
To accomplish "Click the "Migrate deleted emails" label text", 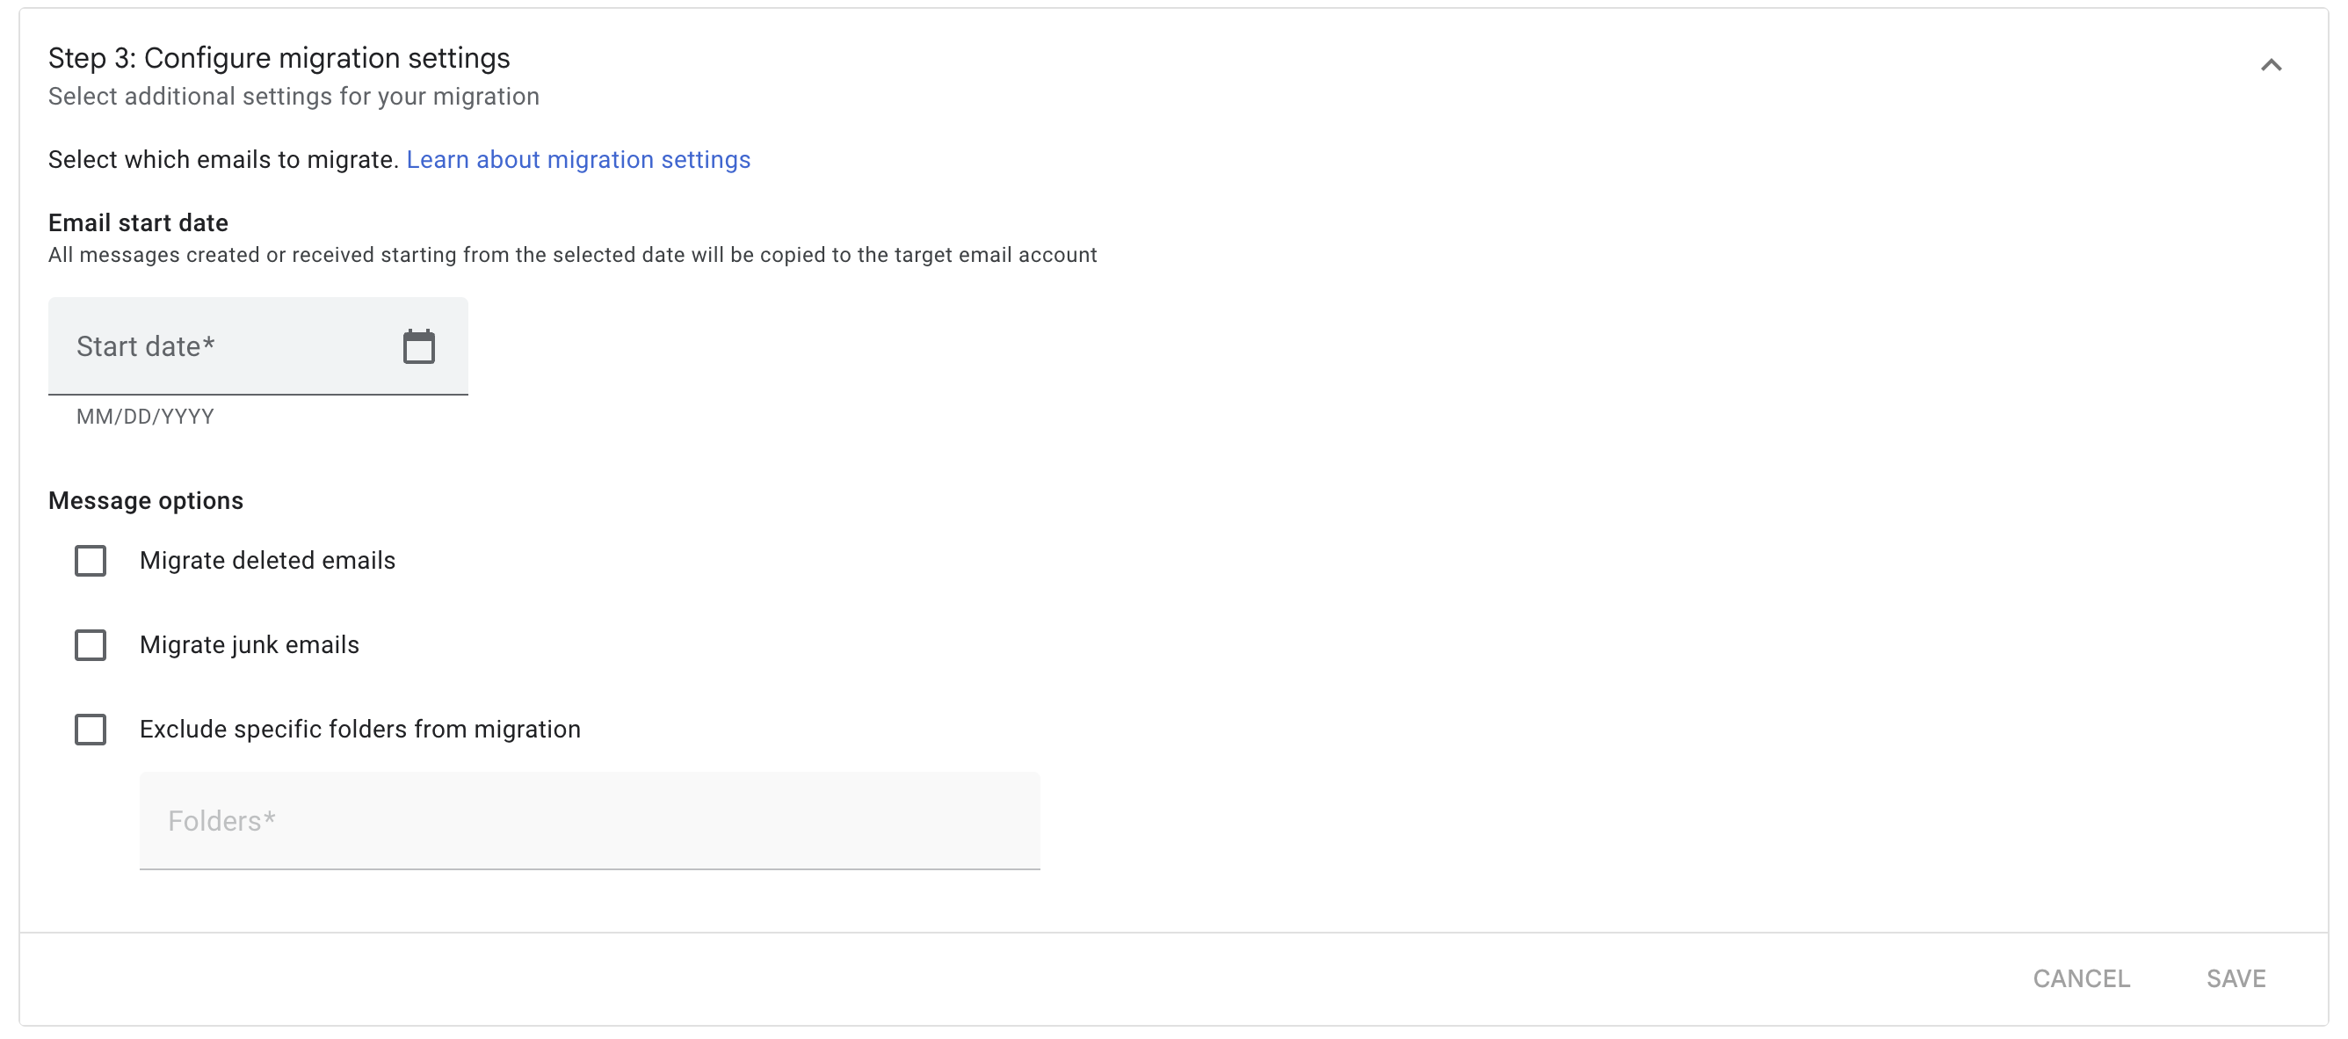I will pyautogui.click(x=267, y=561).
